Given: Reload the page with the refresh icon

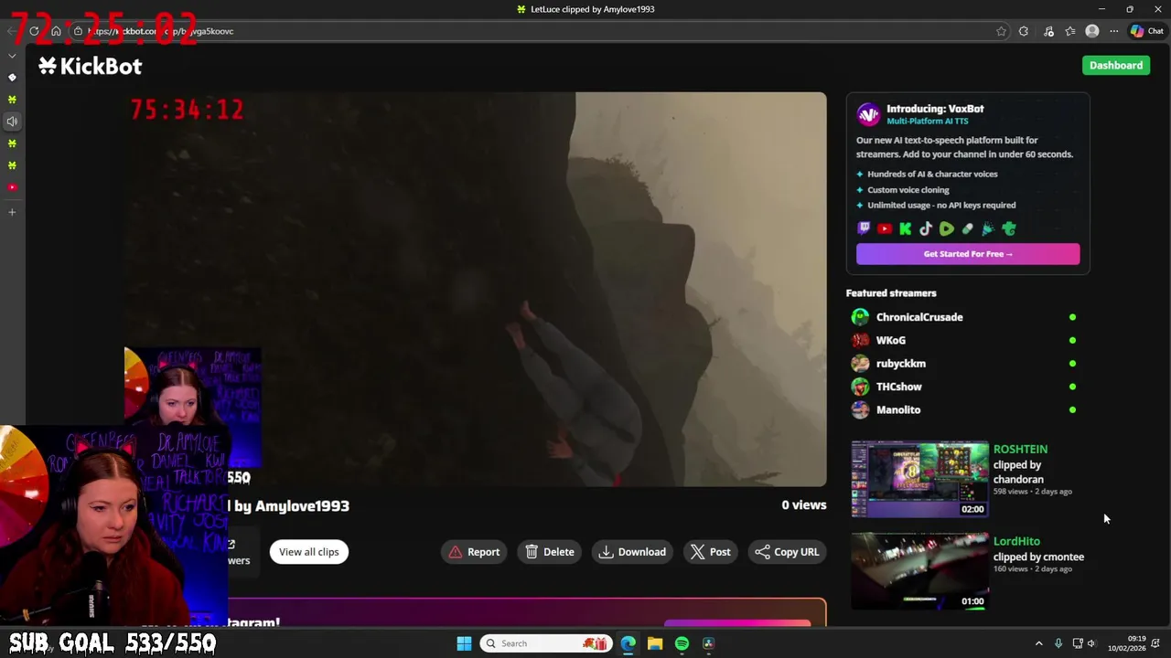Looking at the screenshot, I should (34, 31).
